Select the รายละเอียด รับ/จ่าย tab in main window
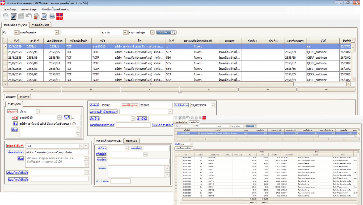The width and height of the screenshot is (363, 205). tap(15, 25)
